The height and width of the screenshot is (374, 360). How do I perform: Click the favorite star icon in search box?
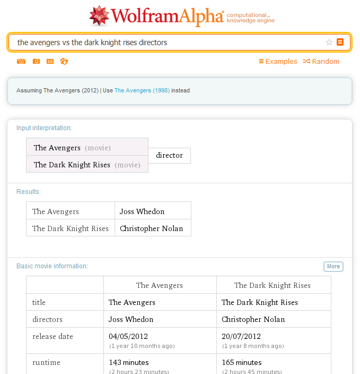(329, 42)
